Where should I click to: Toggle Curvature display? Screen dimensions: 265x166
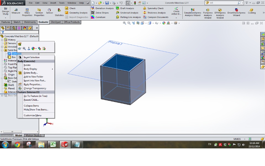(98, 17)
